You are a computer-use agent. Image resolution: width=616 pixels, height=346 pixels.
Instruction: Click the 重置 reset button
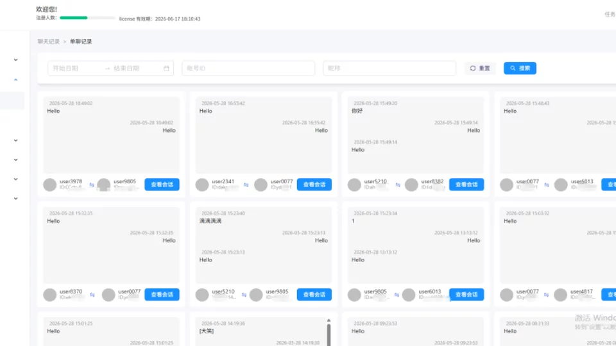point(480,69)
